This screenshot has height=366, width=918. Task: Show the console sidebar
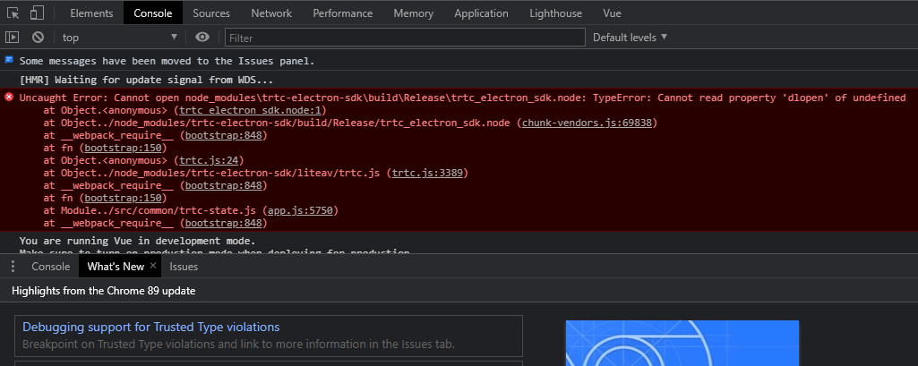pyautogui.click(x=13, y=38)
